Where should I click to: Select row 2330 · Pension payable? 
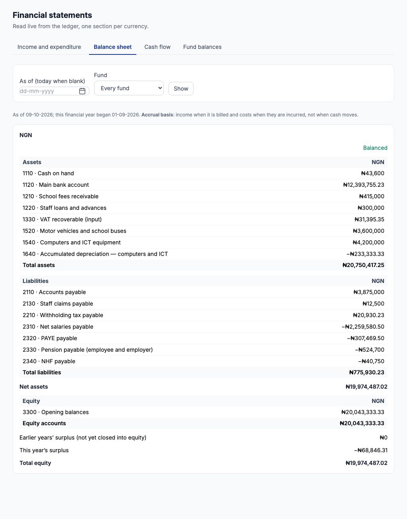(203, 350)
